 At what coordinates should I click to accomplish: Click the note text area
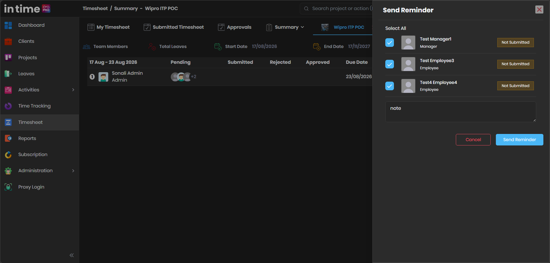(461, 112)
